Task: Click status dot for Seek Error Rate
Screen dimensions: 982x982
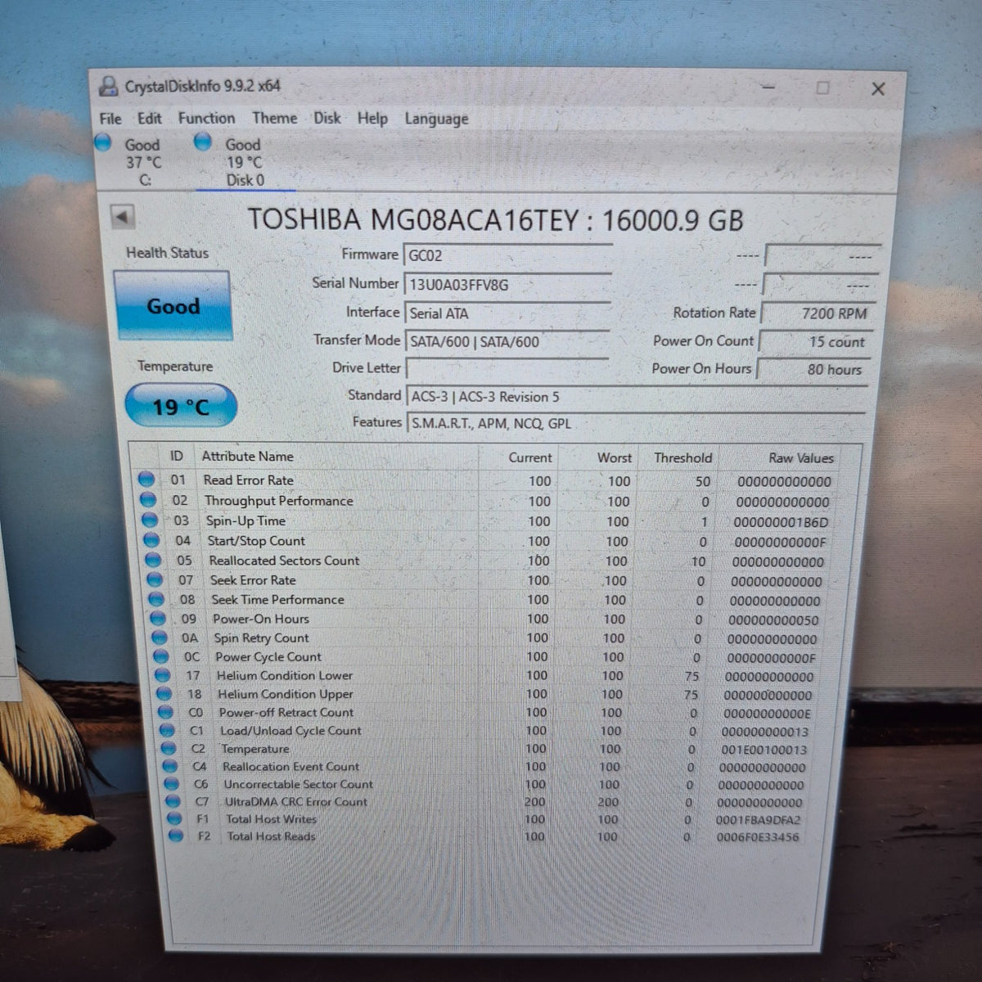Action: (x=155, y=579)
